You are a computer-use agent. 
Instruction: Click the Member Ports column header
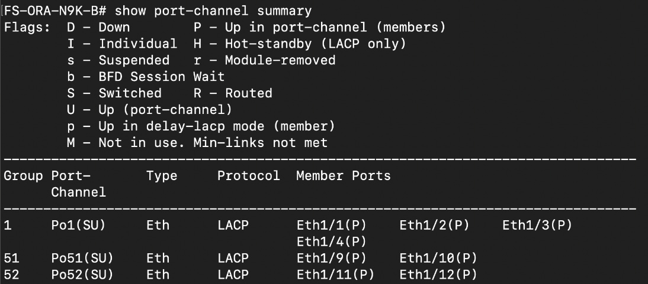click(344, 176)
